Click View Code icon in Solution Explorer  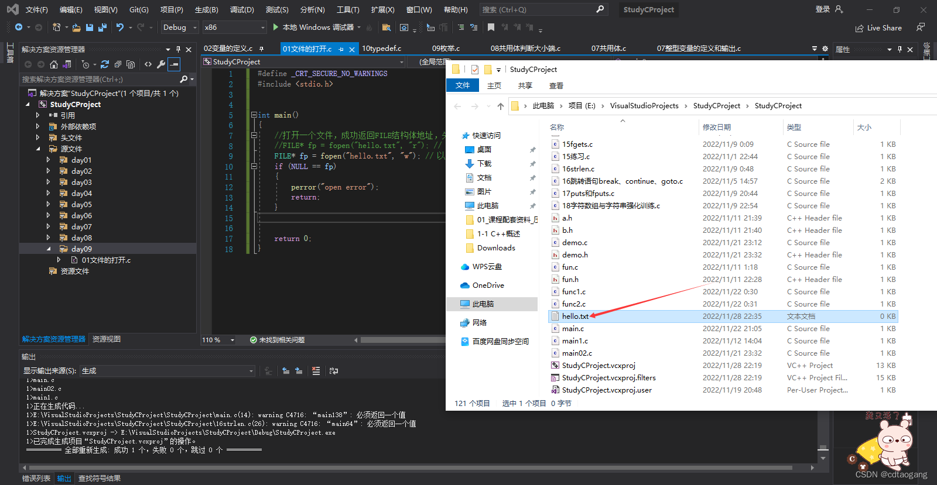point(148,64)
